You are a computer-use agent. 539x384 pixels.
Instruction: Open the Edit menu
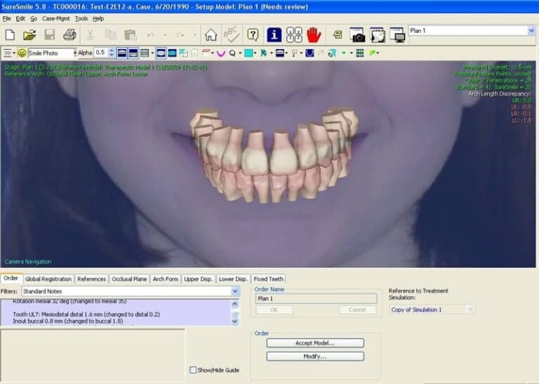point(20,18)
